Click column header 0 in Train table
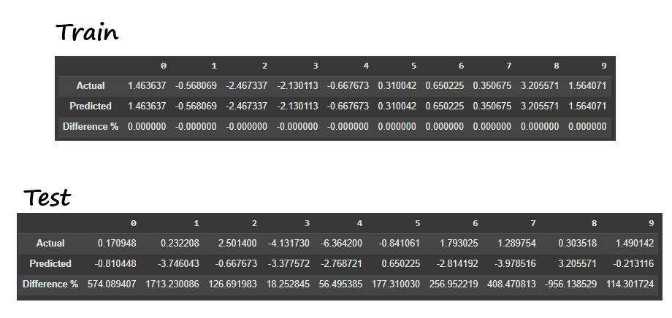The width and height of the screenshot is (672, 318). (x=163, y=66)
